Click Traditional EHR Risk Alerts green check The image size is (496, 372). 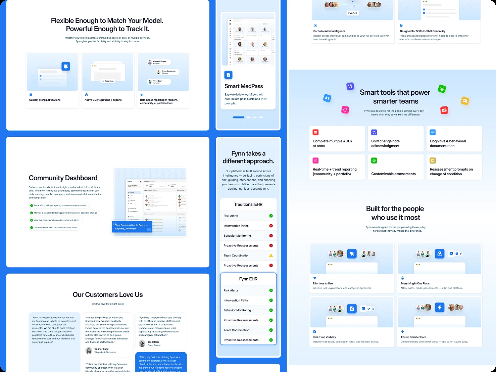pos(271,216)
